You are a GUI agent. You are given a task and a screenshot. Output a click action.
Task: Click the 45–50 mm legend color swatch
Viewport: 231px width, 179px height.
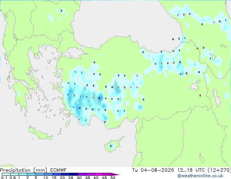107,174
